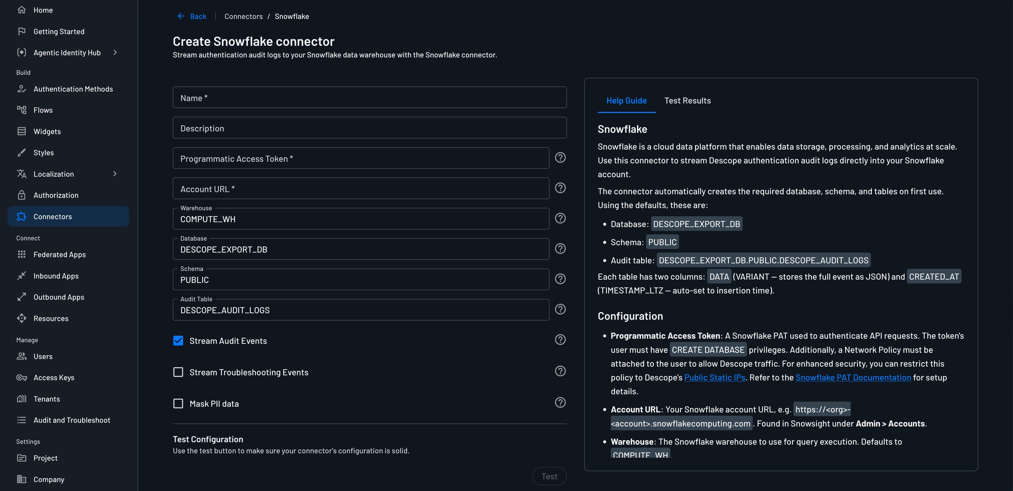The width and height of the screenshot is (1013, 491).
Task: Click the Warehouse field with COMPUTE_WH
Action: point(361,219)
